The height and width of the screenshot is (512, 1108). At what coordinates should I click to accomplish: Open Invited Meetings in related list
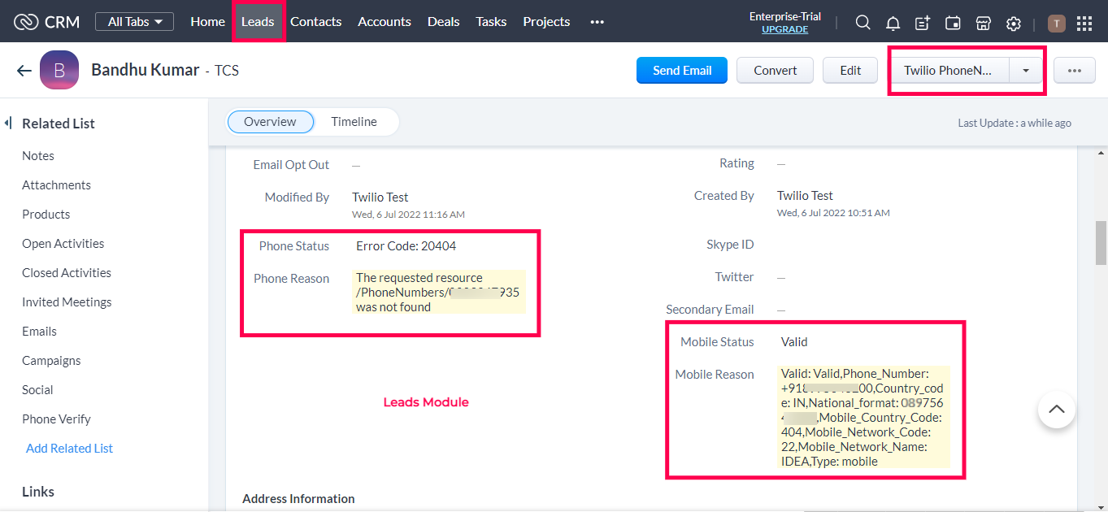click(67, 302)
